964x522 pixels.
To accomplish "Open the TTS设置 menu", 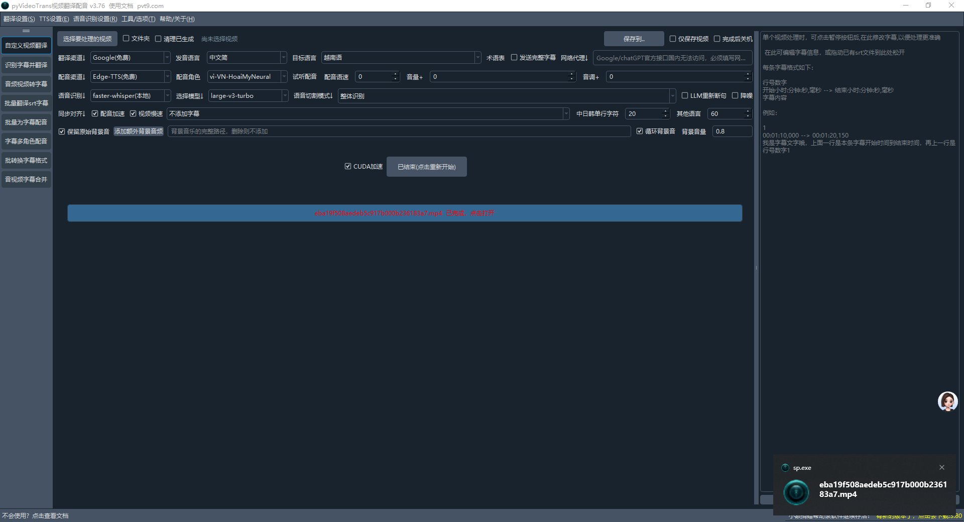I will (54, 19).
